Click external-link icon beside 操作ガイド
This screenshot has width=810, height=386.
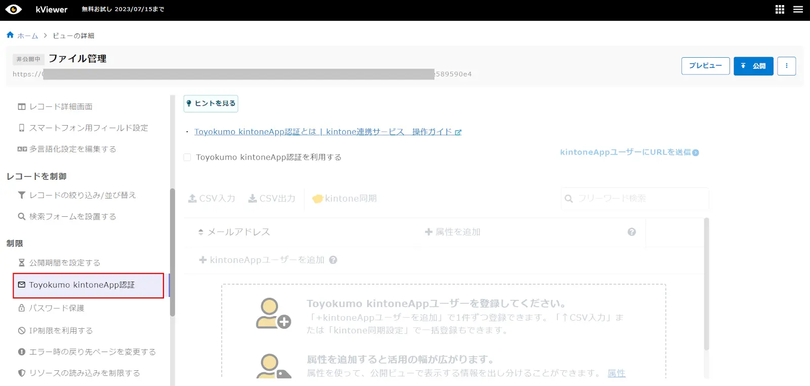tap(458, 132)
